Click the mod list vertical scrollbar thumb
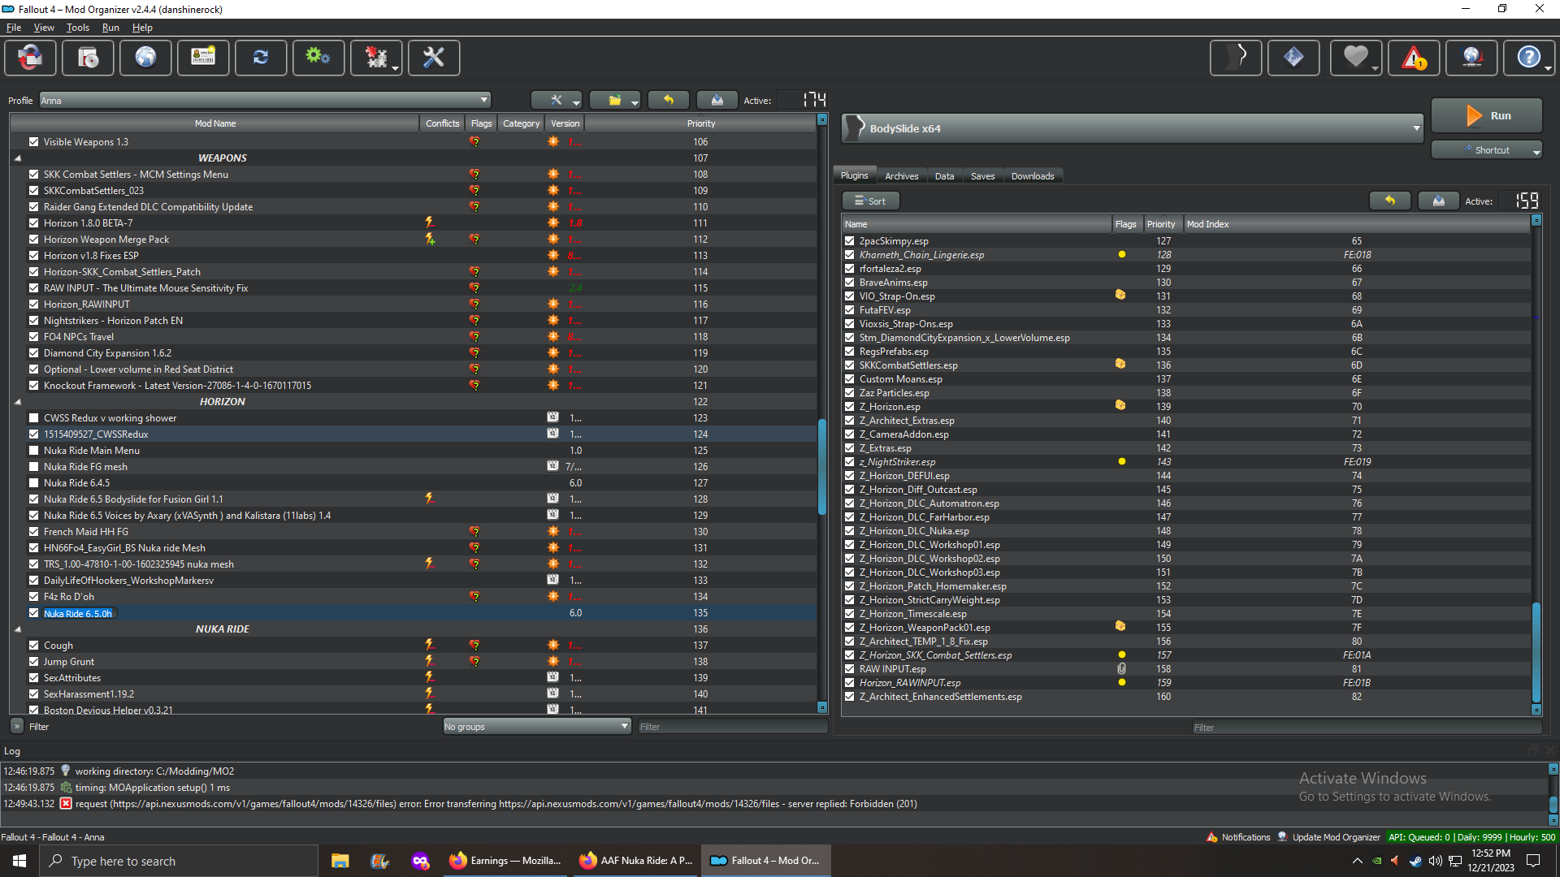This screenshot has width=1560, height=877. [822, 467]
